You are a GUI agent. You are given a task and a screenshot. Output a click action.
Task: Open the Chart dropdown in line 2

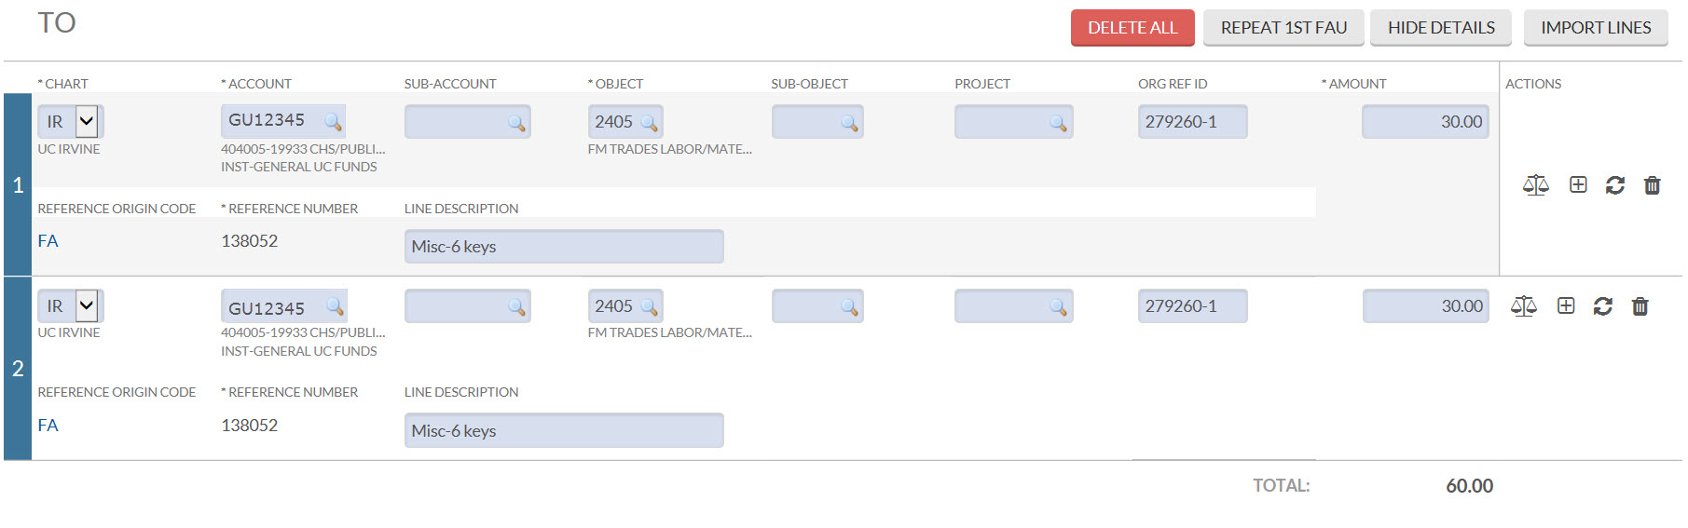pos(87,305)
